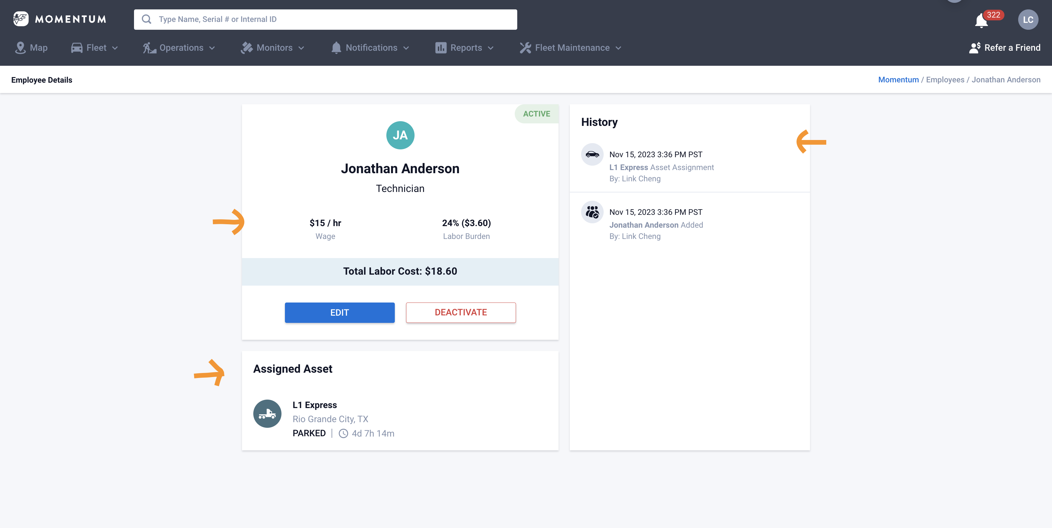Click the people-added icon in History

click(x=592, y=212)
